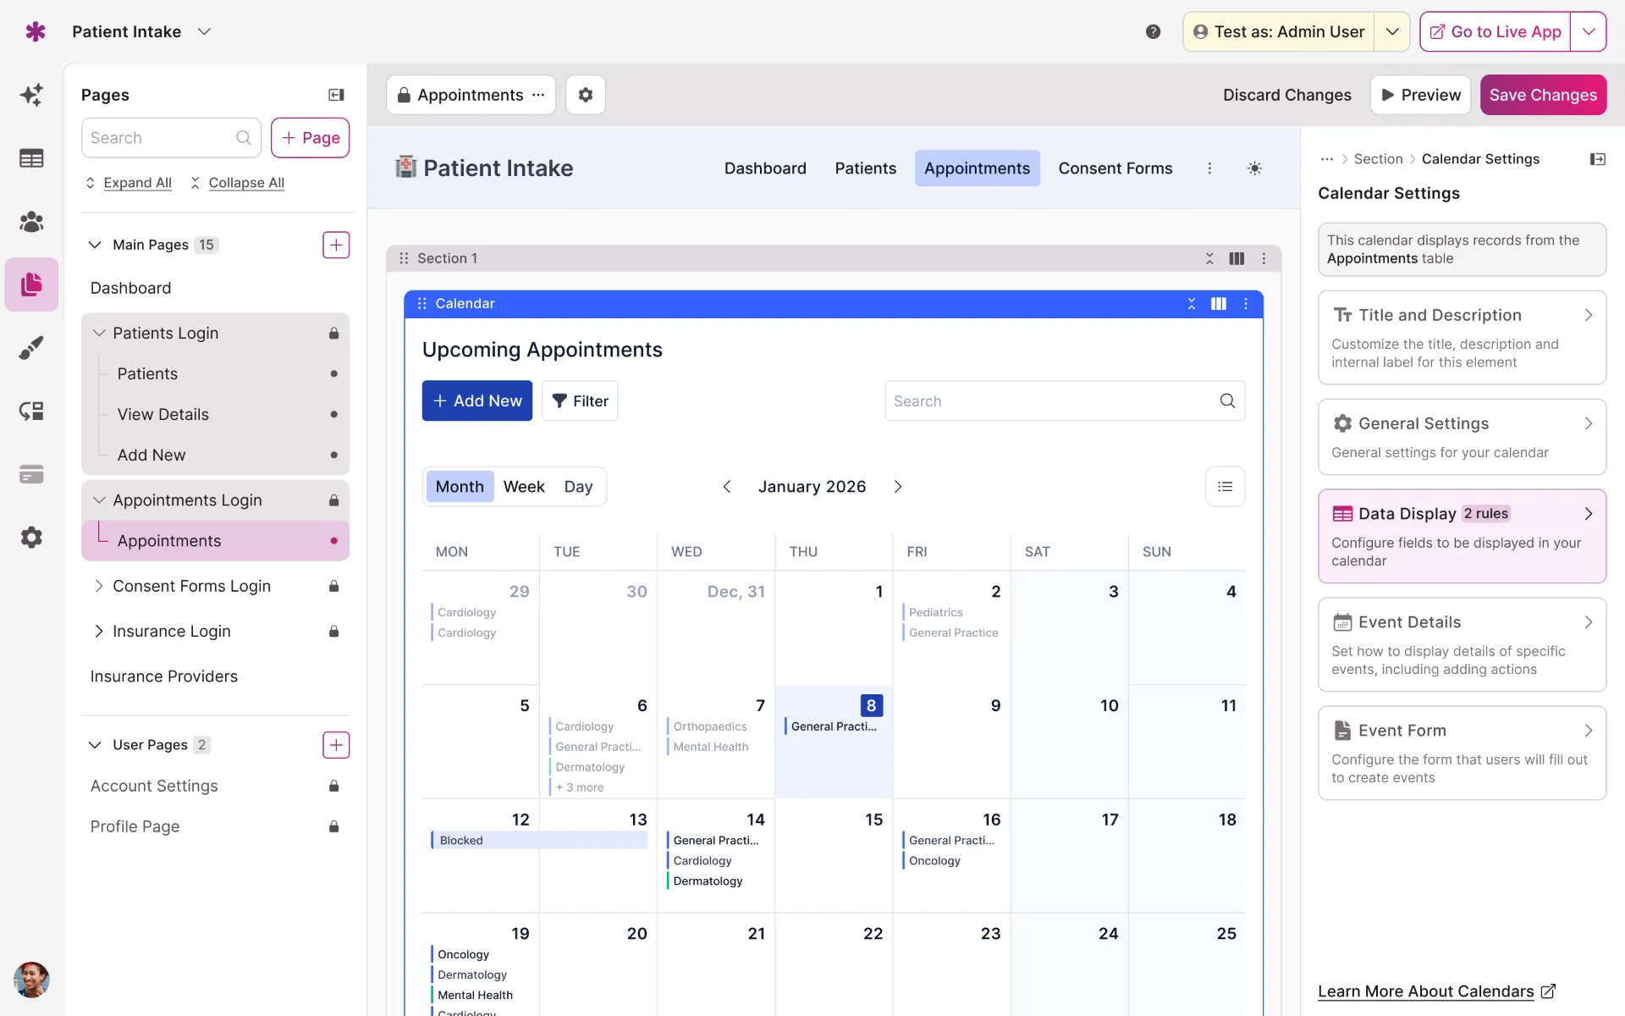
Task: Switch to the Consent Forms tab
Action: tap(1115, 168)
